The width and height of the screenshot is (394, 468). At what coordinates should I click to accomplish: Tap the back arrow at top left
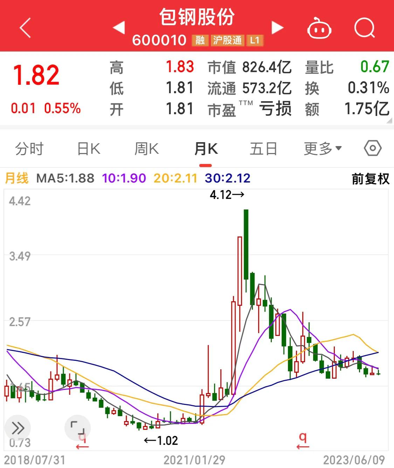25,28
